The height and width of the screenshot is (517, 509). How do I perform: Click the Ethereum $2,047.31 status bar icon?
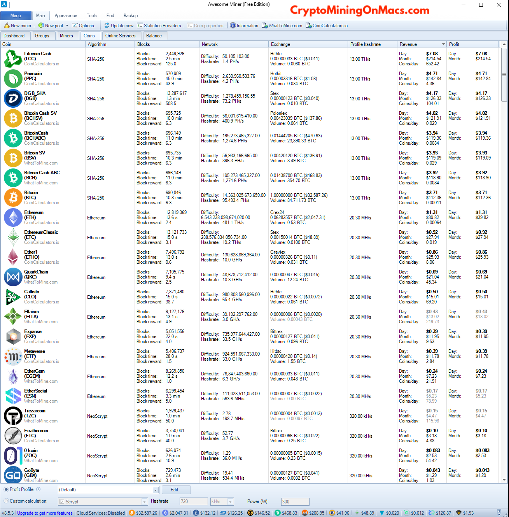(x=165, y=513)
